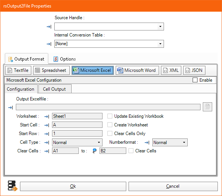Screen dimensions: 222x196
Task: Switch to the Options tab
Action: coord(64,59)
